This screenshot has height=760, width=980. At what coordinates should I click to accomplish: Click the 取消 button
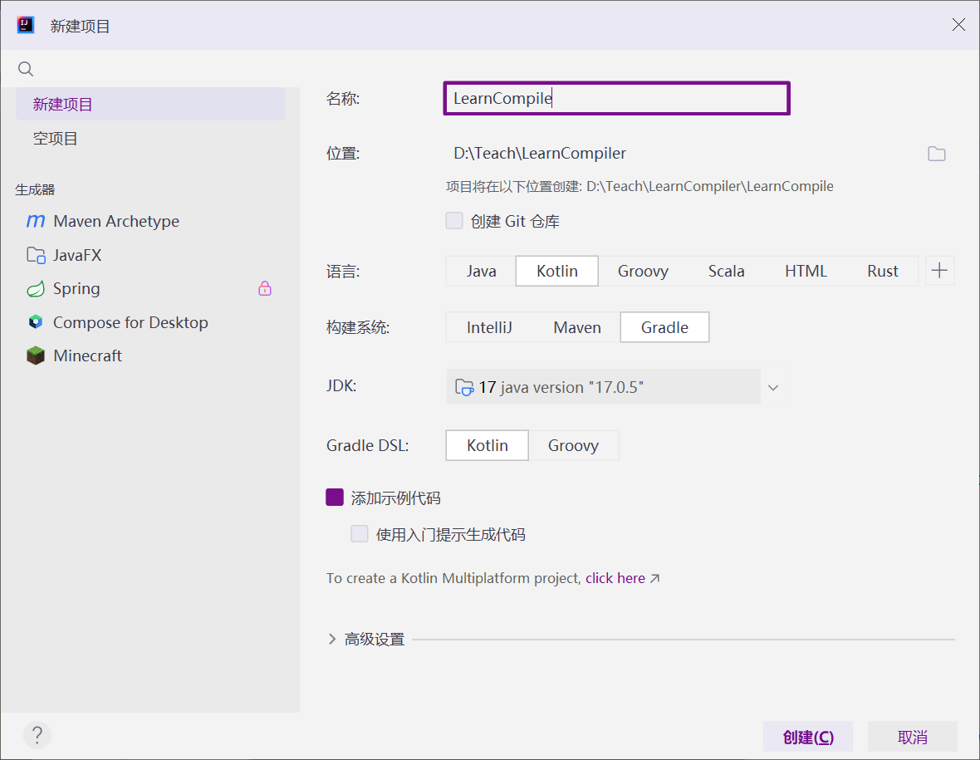[912, 737]
